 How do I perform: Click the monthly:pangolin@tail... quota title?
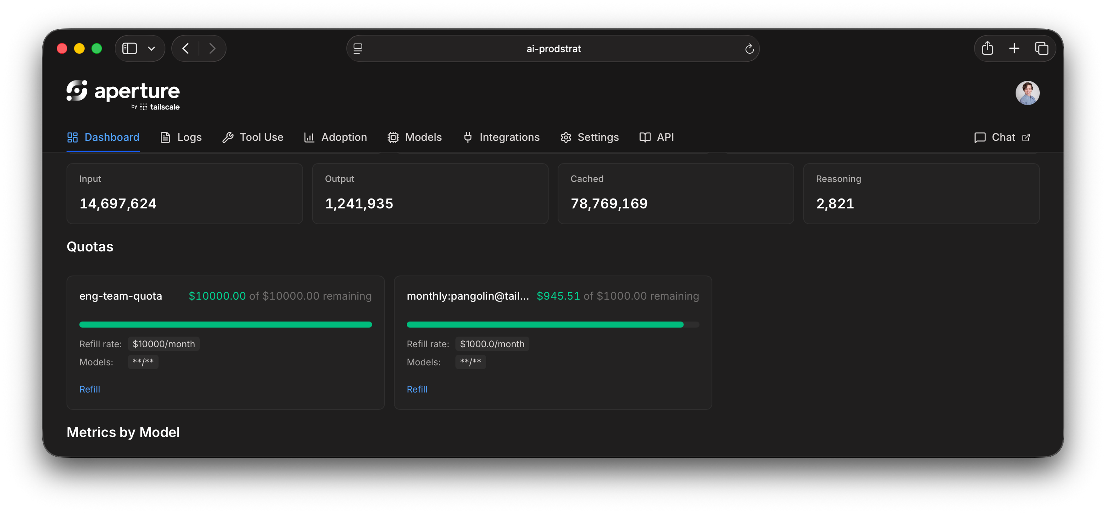pyautogui.click(x=467, y=296)
